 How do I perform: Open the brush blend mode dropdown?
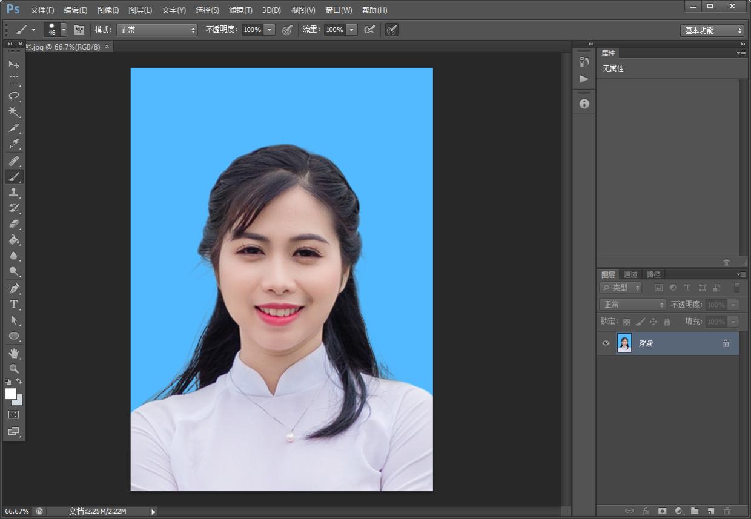(x=156, y=29)
